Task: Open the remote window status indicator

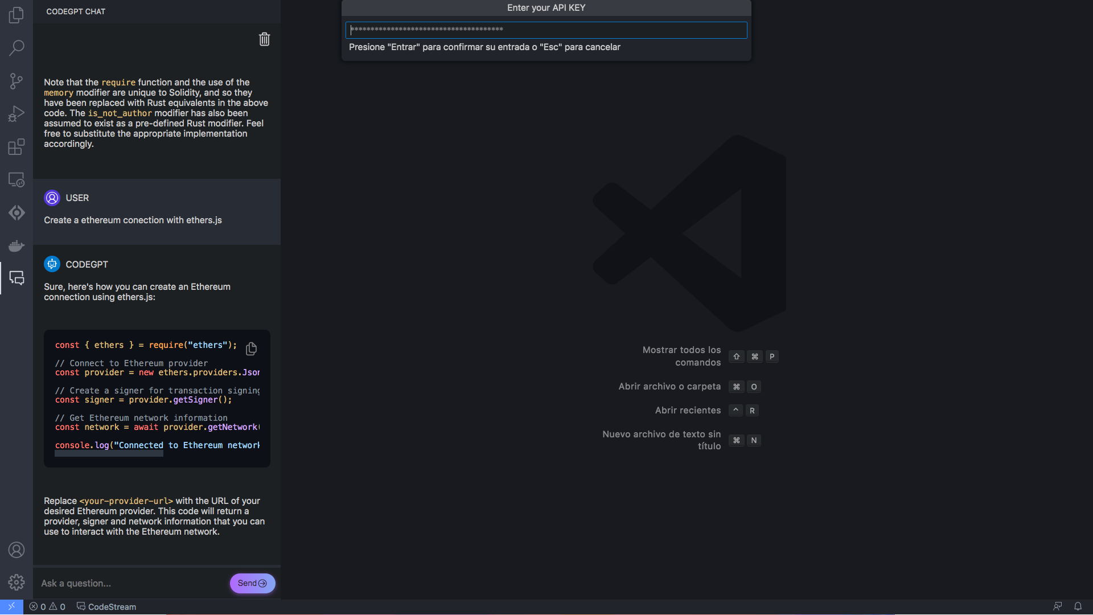Action: click(x=11, y=606)
